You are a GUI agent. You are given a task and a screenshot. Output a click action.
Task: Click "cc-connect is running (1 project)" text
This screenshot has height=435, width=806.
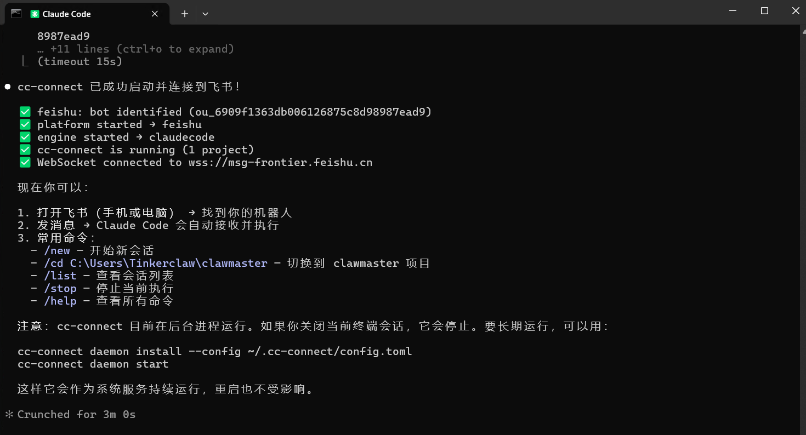(x=146, y=150)
